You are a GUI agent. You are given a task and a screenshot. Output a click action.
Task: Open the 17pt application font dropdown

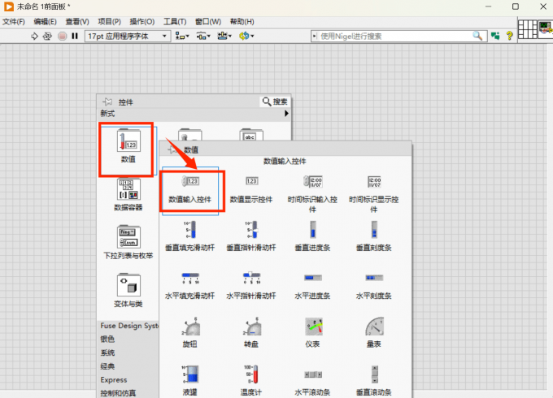tap(128, 36)
